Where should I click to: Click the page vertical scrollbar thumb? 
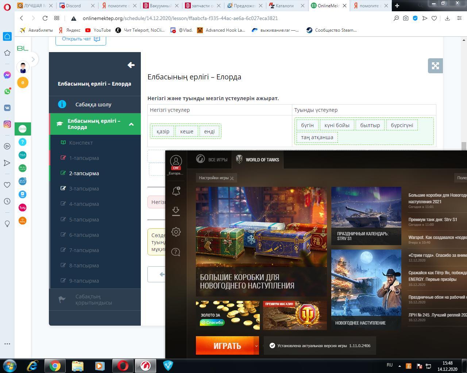click(x=464, y=146)
